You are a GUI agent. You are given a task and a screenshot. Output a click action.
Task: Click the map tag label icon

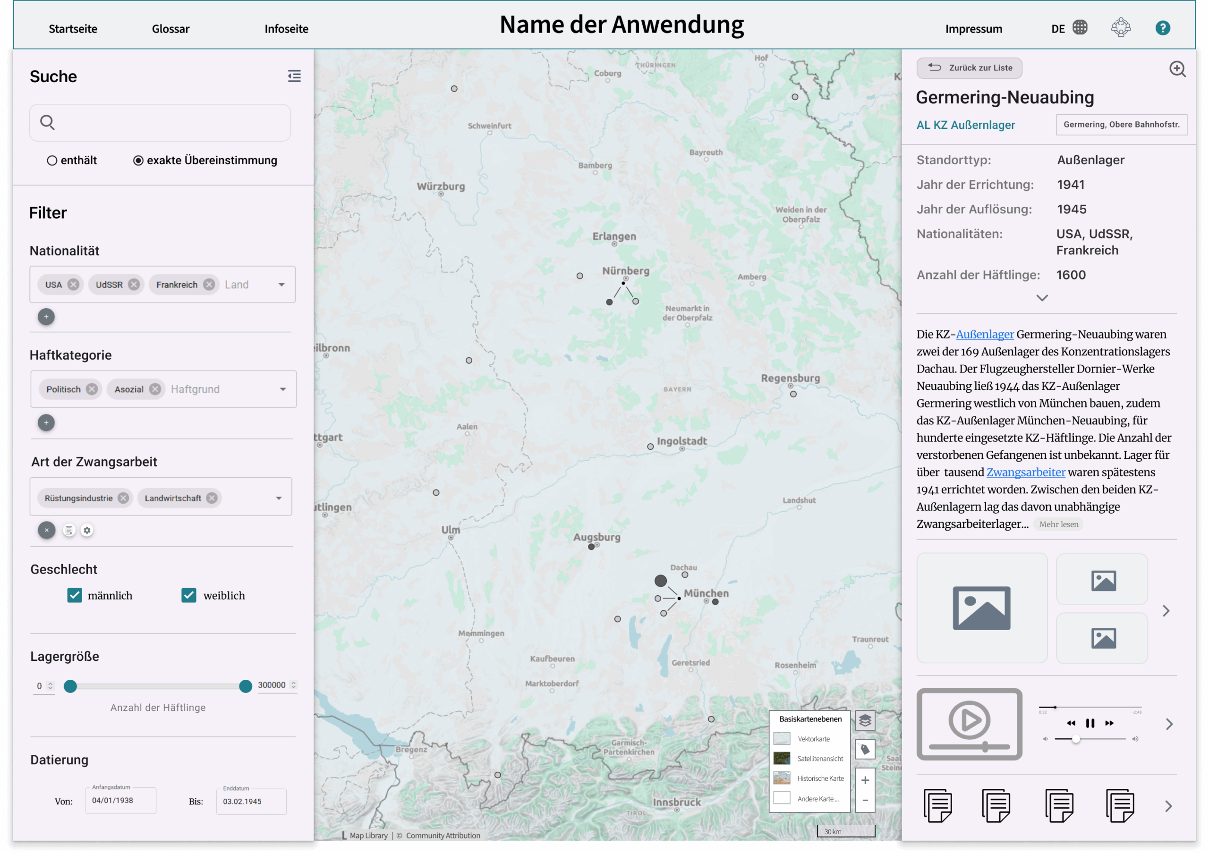pyautogui.click(x=865, y=749)
